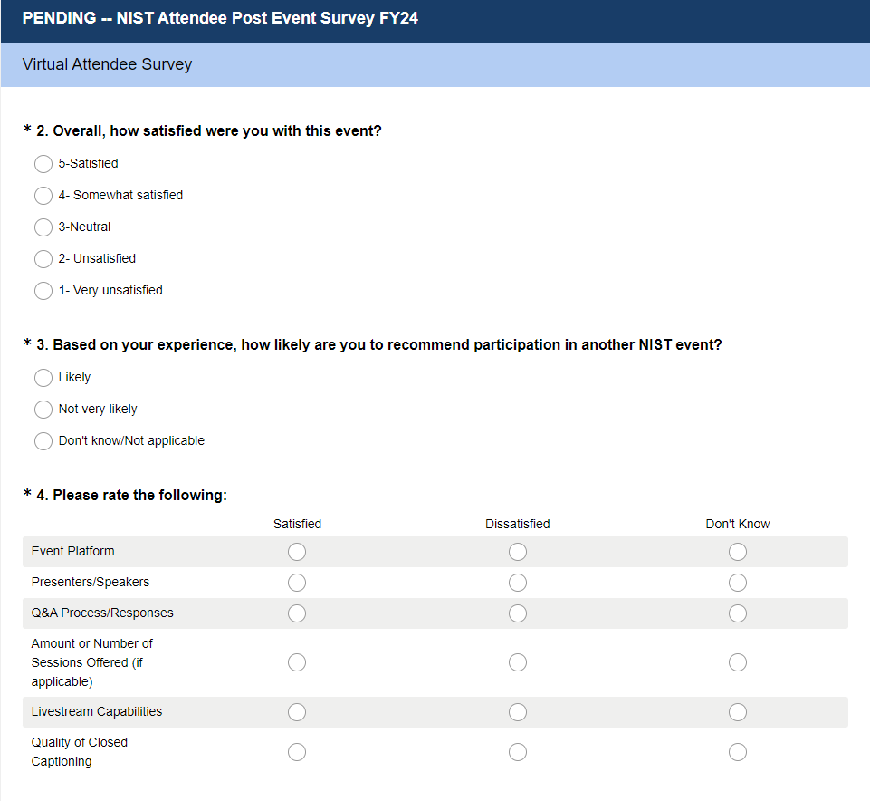Select Don't know/Not applicable option

click(x=43, y=441)
